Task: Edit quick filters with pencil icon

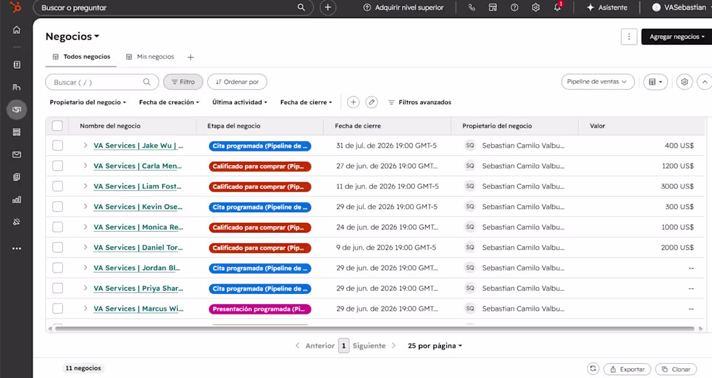Action: tap(372, 102)
